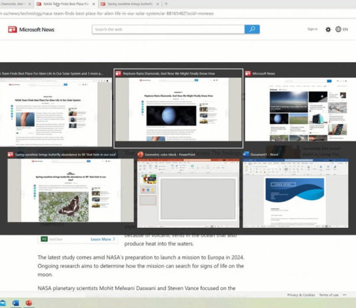Select Spring sunshine brings butterfly window thumbnail
356x308 pixels.
(71, 187)
